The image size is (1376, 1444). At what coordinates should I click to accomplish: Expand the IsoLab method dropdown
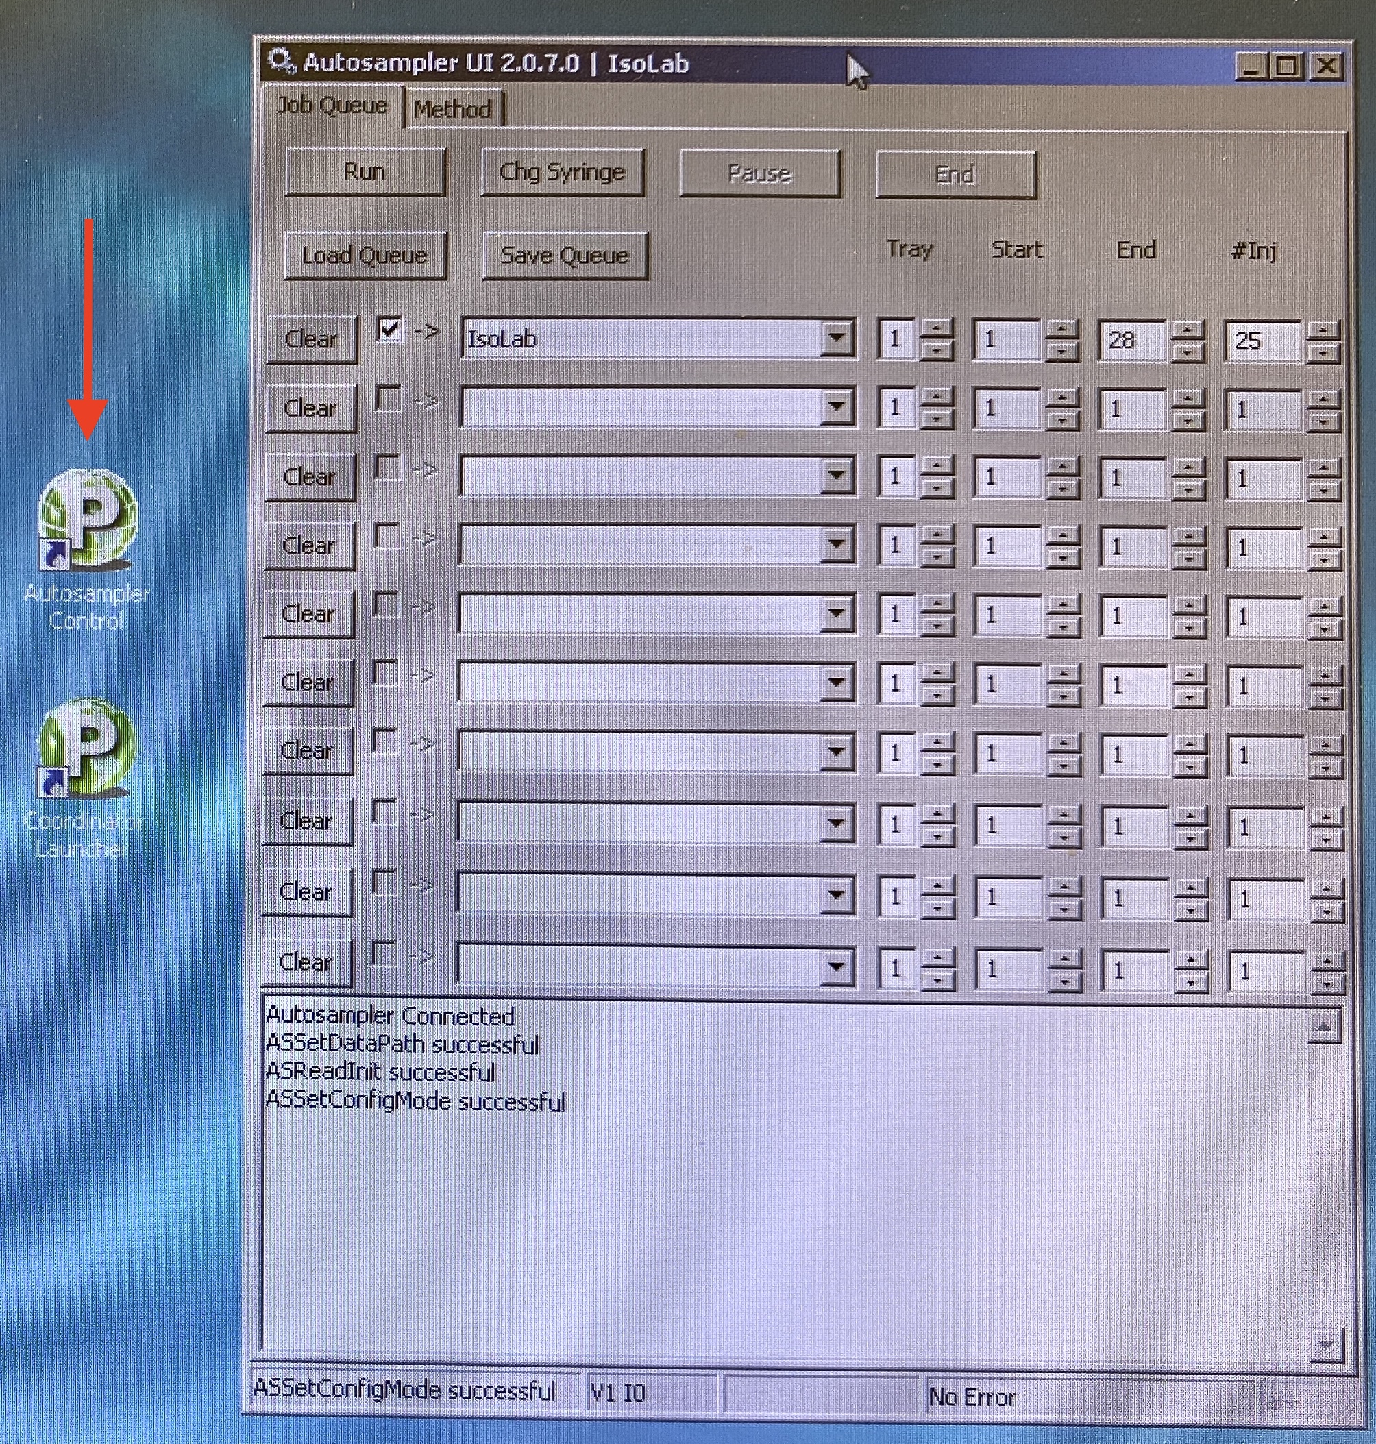tap(835, 339)
